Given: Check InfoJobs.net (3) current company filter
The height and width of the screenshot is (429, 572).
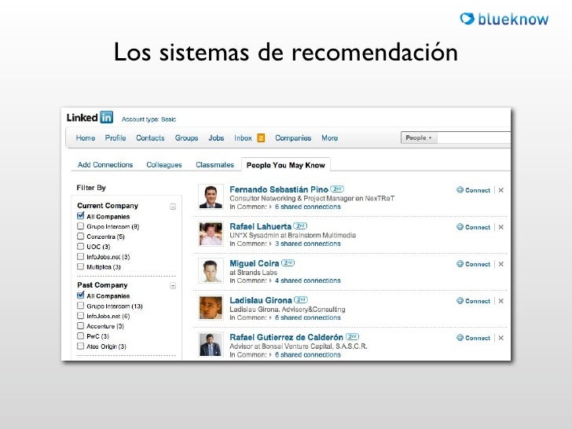Looking at the screenshot, I should click(81, 256).
